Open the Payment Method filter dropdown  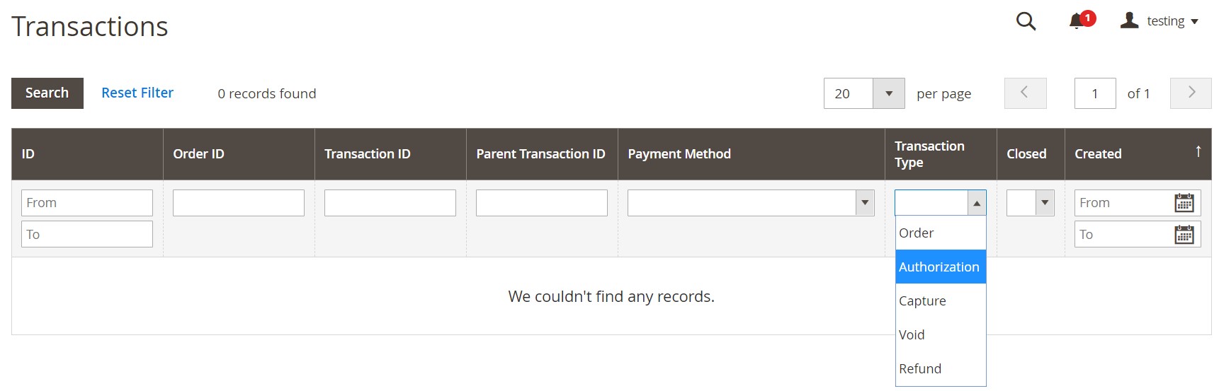point(864,203)
